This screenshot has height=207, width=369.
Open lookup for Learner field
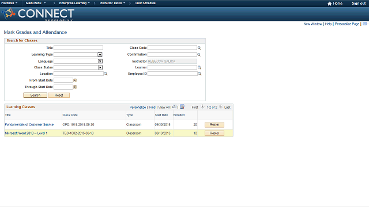[199, 68]
